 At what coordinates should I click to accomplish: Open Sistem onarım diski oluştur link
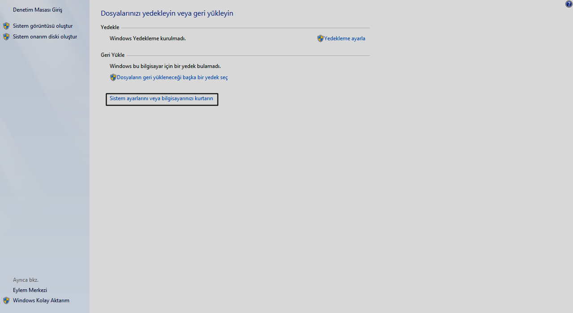click(45, 37)
